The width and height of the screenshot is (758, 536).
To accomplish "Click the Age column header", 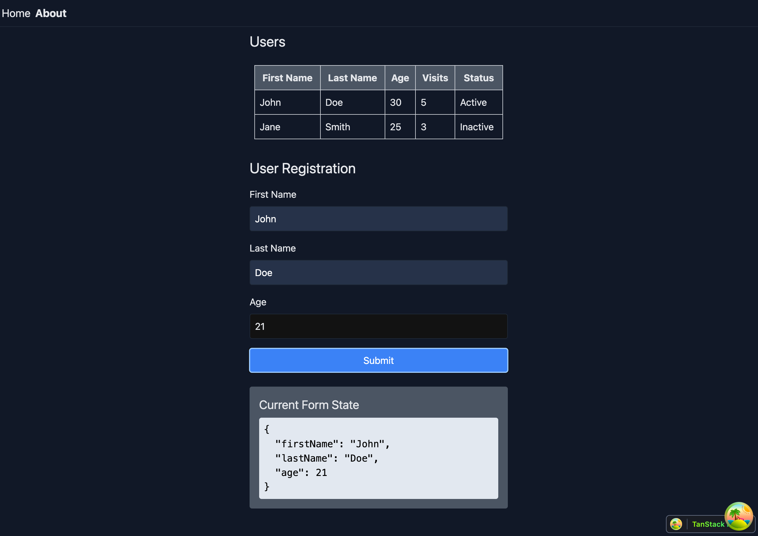I will click(x=400, y=78).
